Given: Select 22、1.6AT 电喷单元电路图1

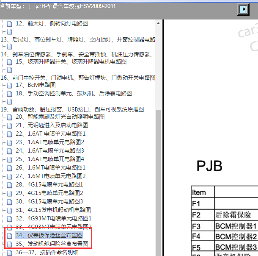Looking at the screenshot, I should (51, 134).
